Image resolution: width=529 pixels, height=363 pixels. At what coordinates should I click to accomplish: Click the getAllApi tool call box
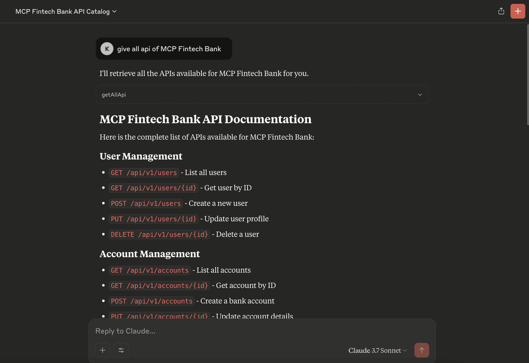coord(262,95)
